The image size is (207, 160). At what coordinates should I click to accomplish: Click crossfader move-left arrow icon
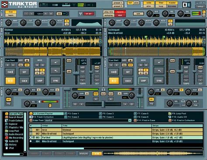pos(81,104)
